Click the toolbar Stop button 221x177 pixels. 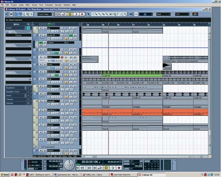pyautogui.click(x=70, y=14)
